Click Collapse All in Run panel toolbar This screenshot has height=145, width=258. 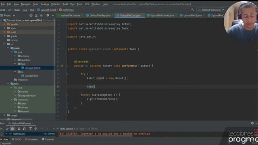36,129
